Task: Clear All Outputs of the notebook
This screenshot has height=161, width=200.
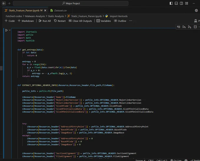Action: coord(80,21)
